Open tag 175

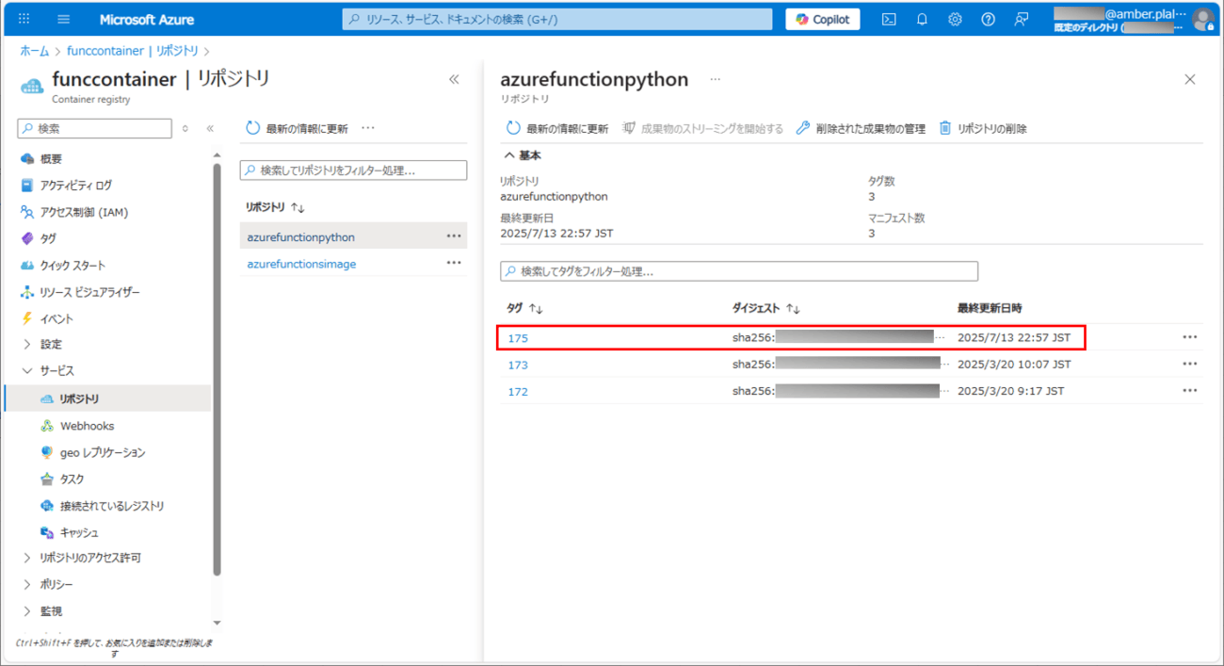[x=518, y=338]
